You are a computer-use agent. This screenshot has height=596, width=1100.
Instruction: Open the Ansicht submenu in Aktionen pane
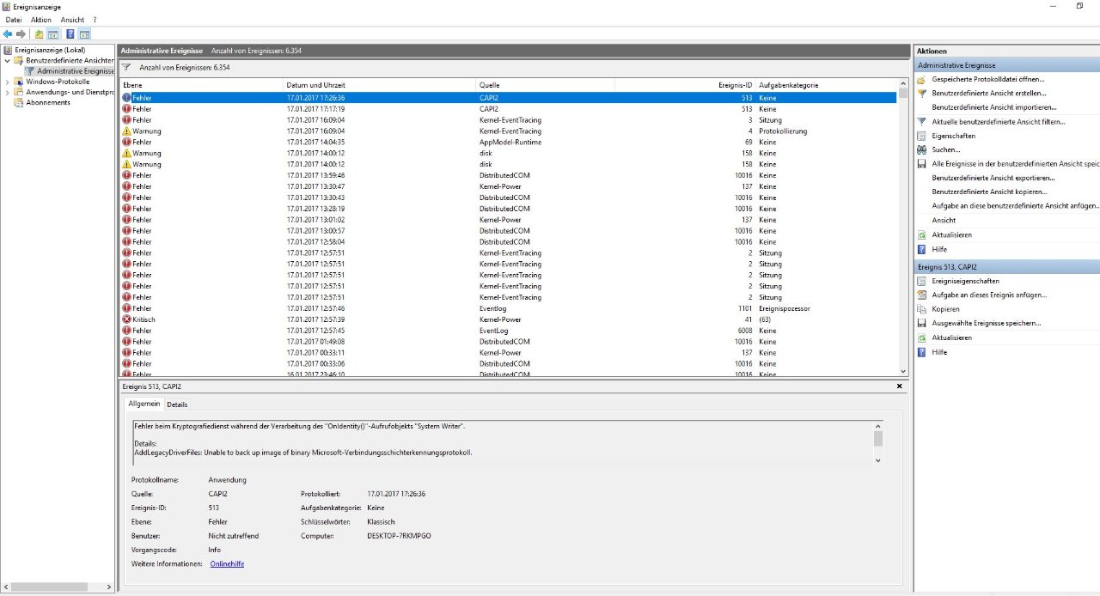tap(944, 221)
